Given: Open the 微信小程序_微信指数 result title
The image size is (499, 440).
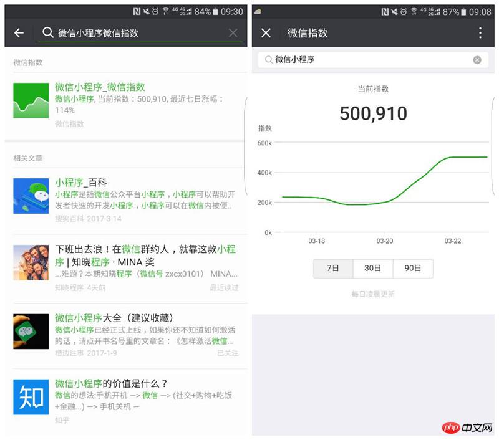Looking at the screenshot, I should tap(100, 87).
